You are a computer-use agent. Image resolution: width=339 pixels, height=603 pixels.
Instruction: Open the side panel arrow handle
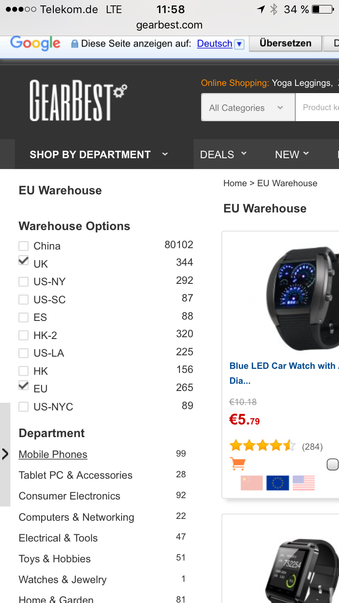pyautogui.click(x=5, y=454)
